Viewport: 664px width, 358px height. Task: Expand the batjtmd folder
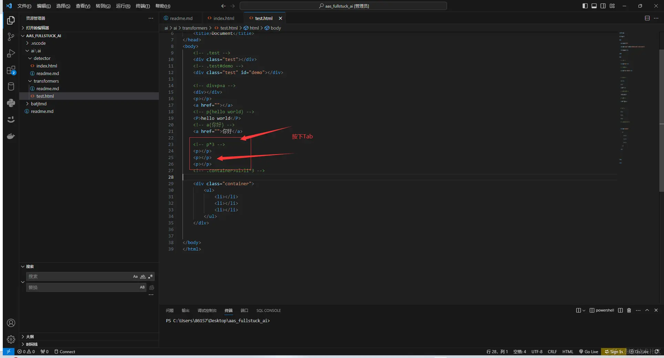pos(89,104)
